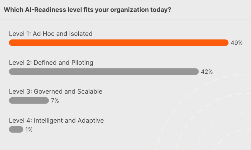
Task: Click the short gray Level 3 bar
Action: point(29,100)
